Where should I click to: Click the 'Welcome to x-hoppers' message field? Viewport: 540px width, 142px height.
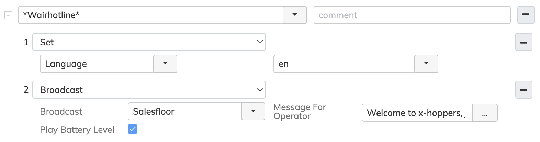417,113
